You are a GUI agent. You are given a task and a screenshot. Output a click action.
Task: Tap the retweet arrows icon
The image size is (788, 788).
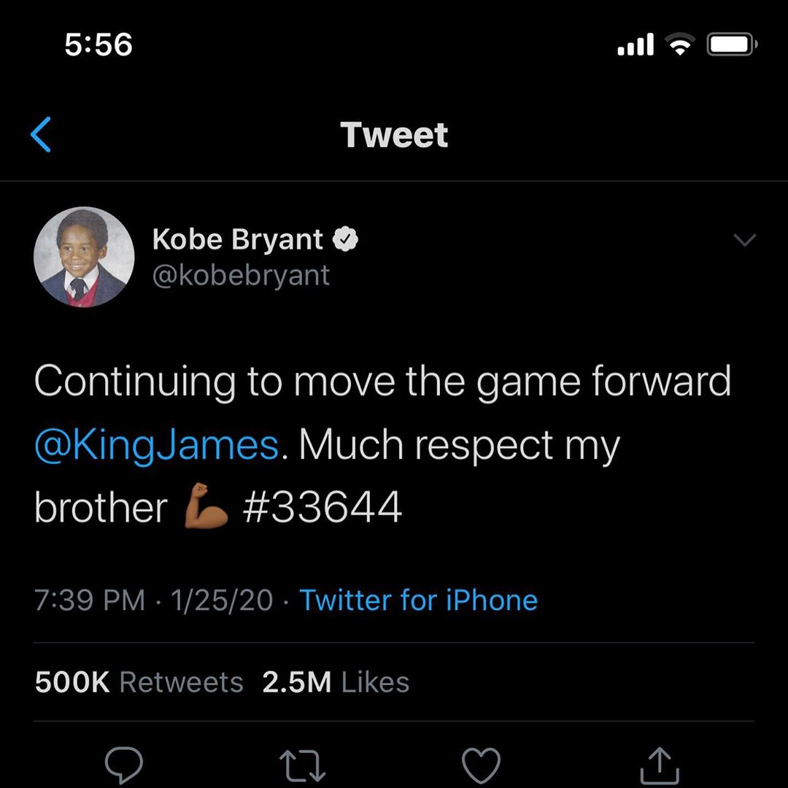click(303, 766)
